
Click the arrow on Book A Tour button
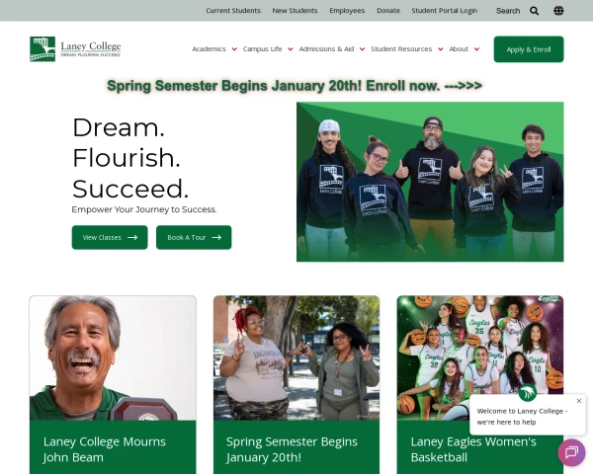[216, 237]
